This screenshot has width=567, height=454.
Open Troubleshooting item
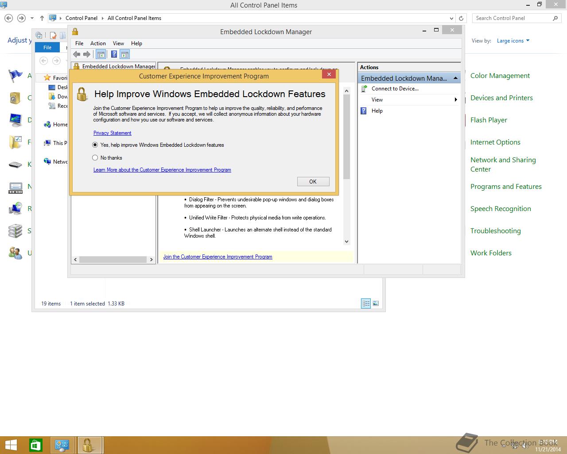pos(495,231)
